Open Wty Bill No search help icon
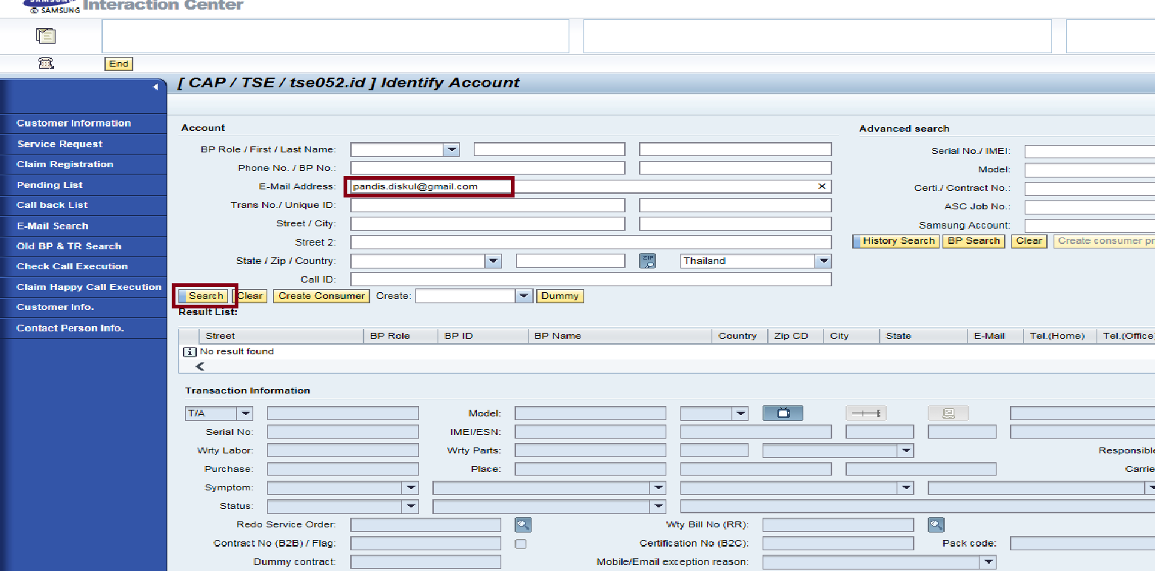The image size is (1155, 571). coord(937,525)
